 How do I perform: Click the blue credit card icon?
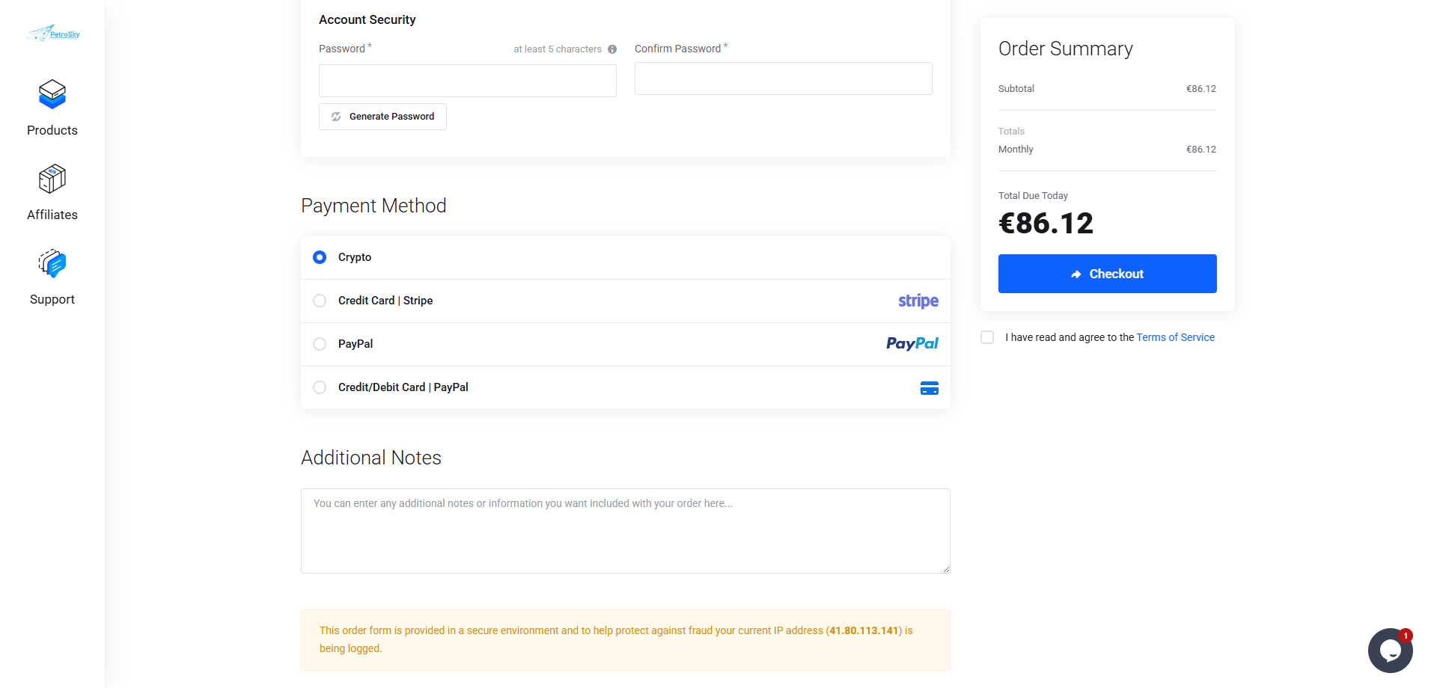[x=929, y=388]
